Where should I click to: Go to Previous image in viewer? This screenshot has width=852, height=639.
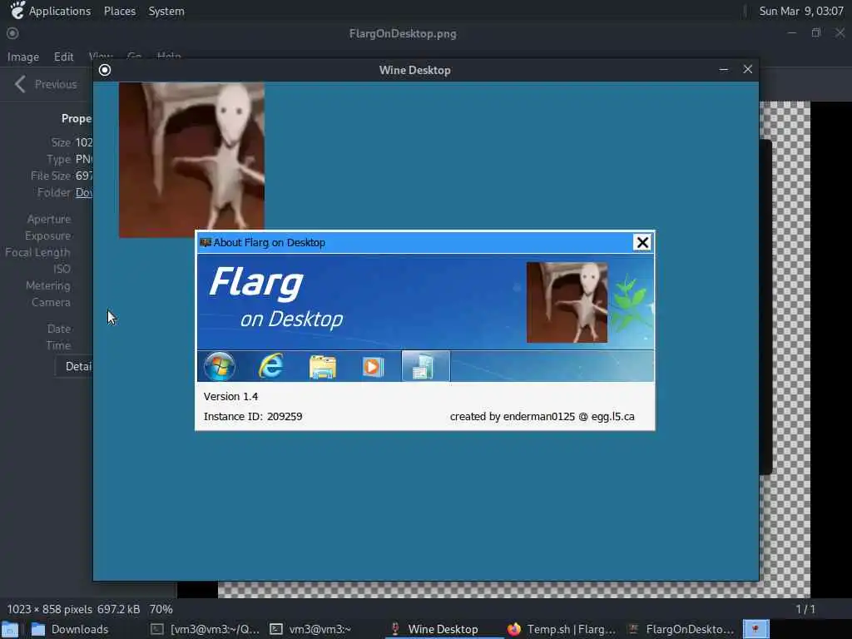[x=46, y=84]
